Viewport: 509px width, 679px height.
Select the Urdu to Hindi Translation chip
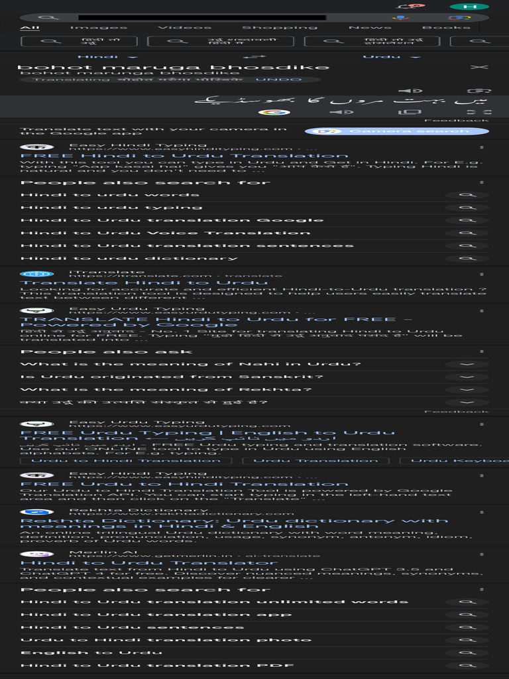pos(126,460)
